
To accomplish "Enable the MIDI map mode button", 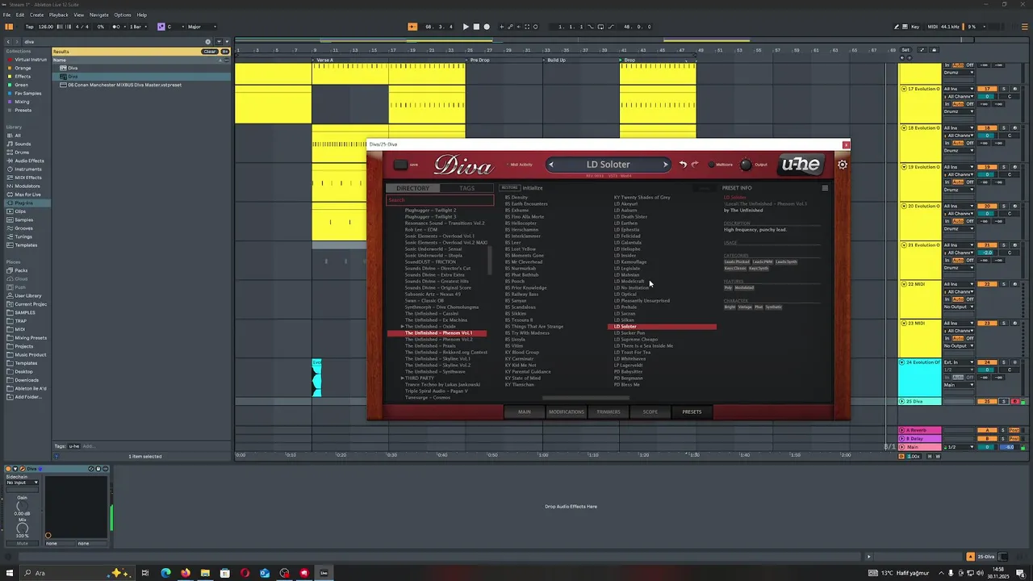I will pyautogui.click(x=932, y=27).
